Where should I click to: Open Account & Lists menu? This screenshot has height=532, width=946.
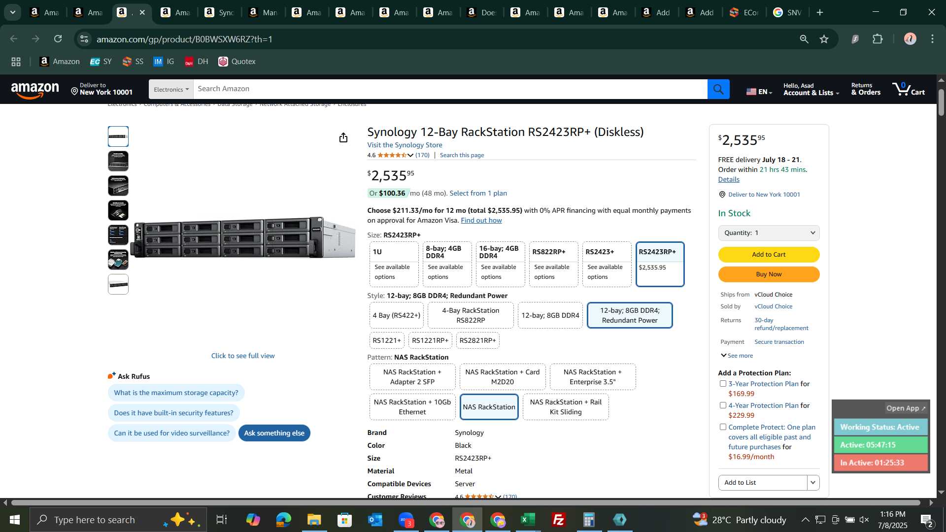click(811, 89)
